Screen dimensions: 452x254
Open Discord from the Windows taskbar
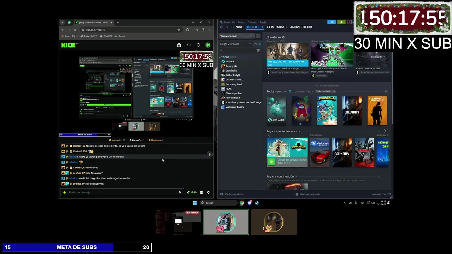[x=250, y=203]
